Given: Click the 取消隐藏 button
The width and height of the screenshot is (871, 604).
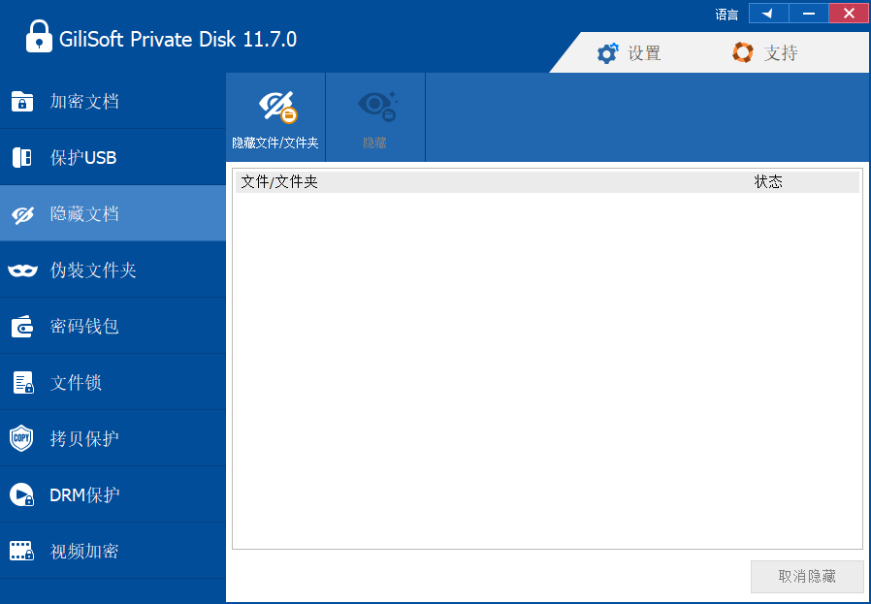Looking at the screenshot, I should pyautogui.click(x=807, y=576).
